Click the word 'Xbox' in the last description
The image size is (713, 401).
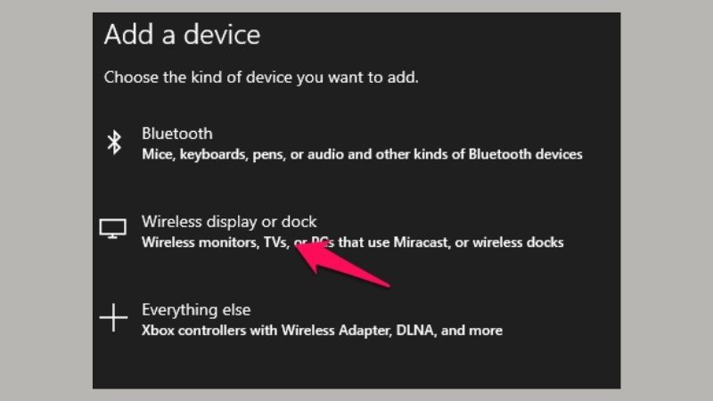158,331
